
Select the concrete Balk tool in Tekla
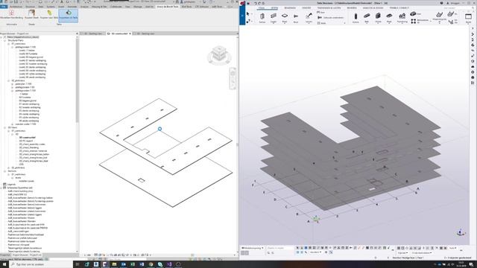pos(367,18)
